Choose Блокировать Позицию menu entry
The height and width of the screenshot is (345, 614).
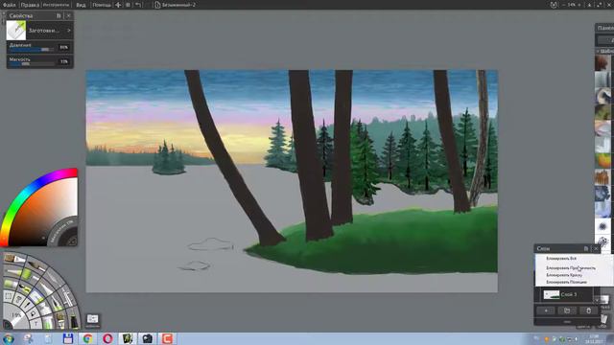click(x=567, y=282)
